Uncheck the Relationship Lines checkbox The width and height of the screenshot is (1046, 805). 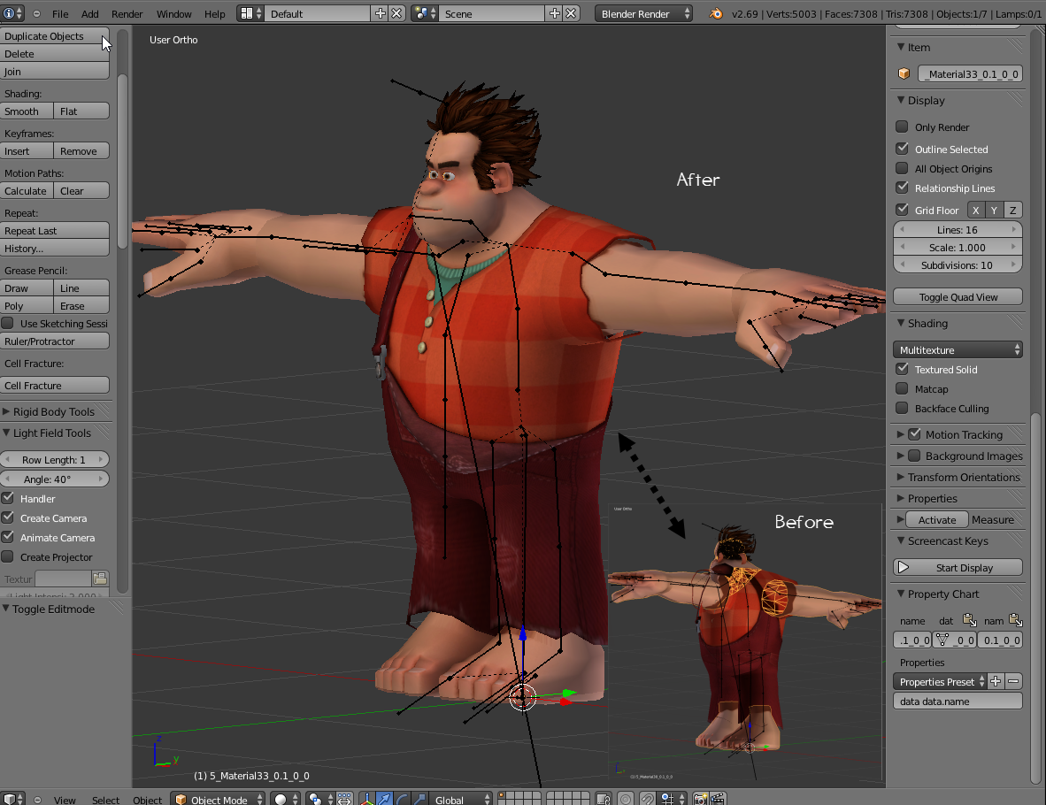[x=902, y=188]
